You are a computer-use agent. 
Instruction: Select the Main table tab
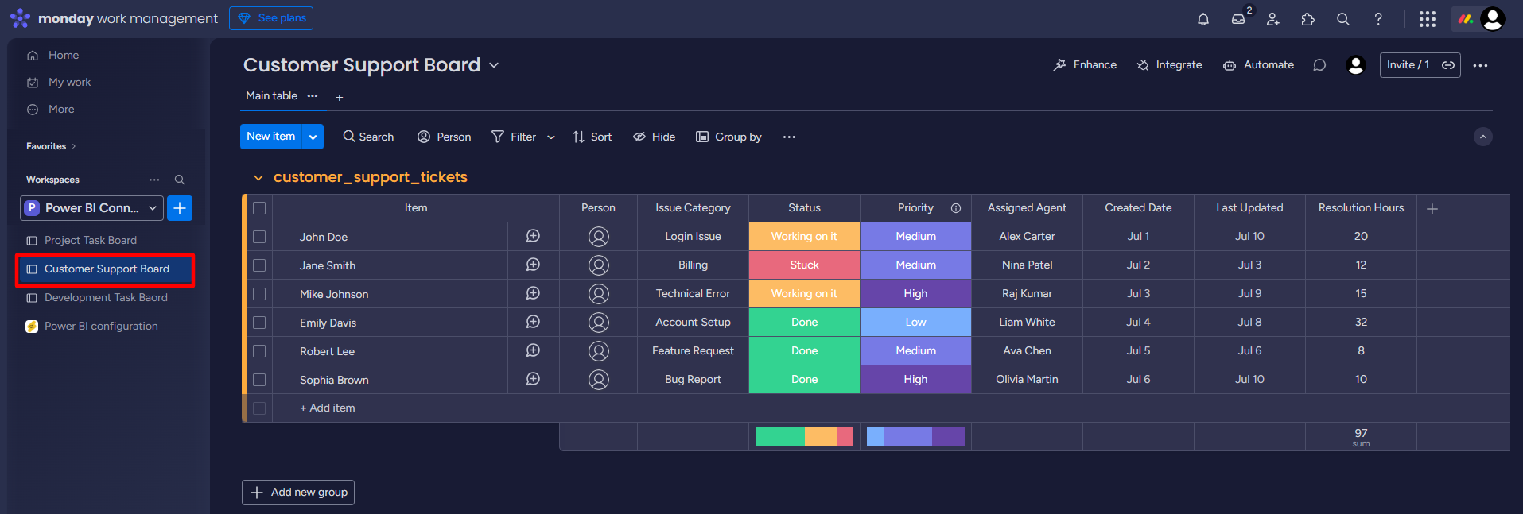(271, 95)
